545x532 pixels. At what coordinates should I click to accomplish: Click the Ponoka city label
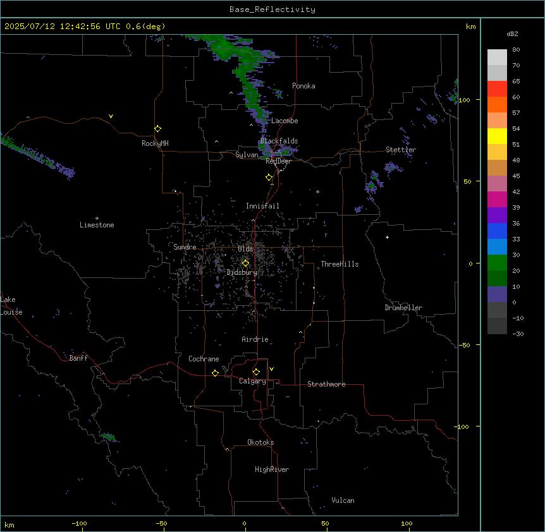tap(303, 86)
